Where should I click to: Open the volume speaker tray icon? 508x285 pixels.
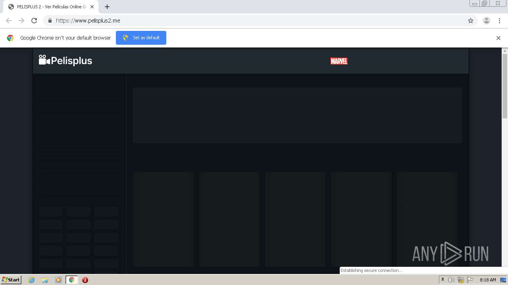pyautogui.click(x=451, y=280)
